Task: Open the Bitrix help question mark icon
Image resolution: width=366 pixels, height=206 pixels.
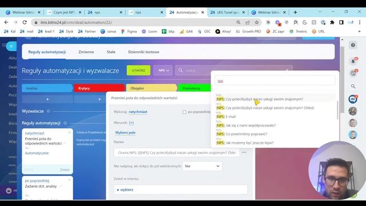Action: [353, 45]
